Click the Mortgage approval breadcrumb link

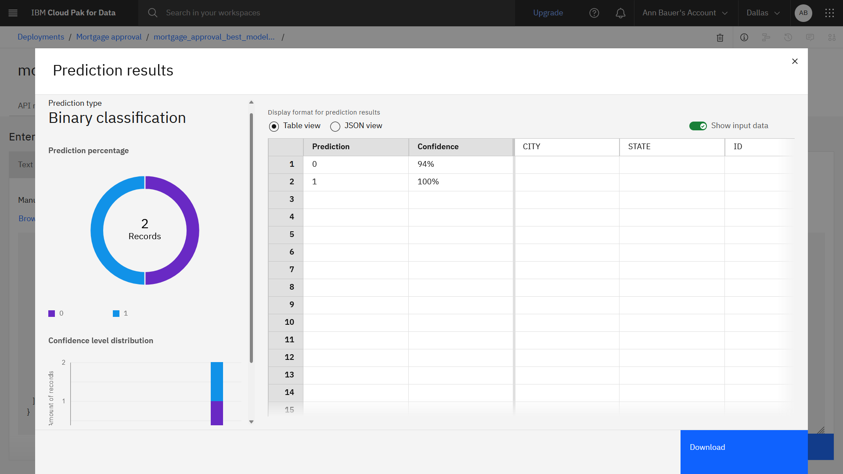pos(109,37)
